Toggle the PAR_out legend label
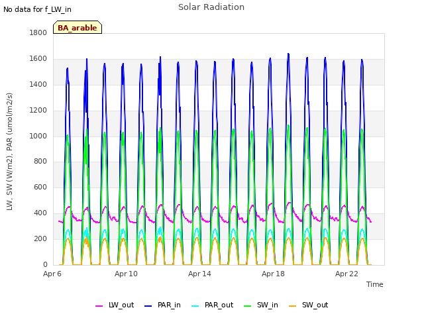 [219, 305]
